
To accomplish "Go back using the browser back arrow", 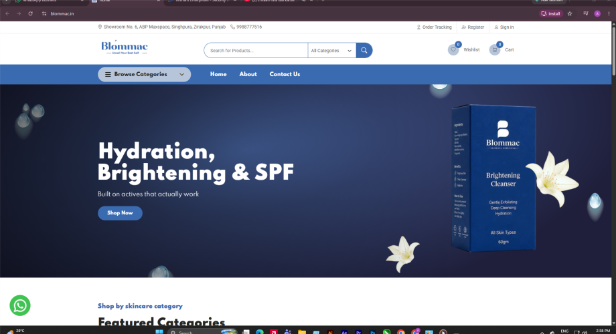I will pos(7,14).
